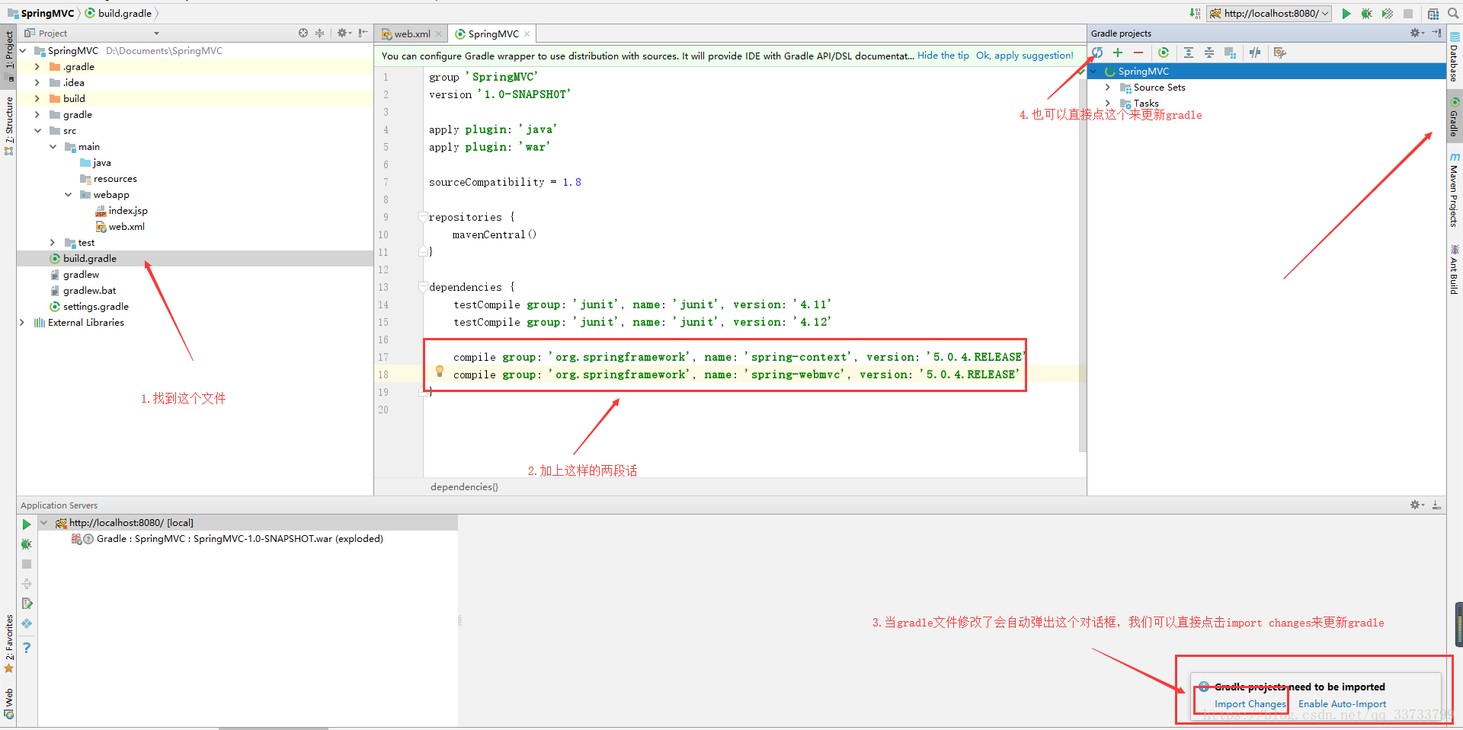
Task: Collapse all nodes in Gradle projects panel
Action: coord(1209,53)
